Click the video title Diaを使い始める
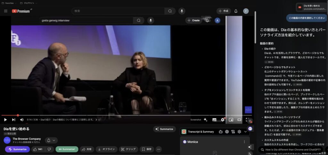This screenshot has height=155, width=328. click(x=17, y=129)
